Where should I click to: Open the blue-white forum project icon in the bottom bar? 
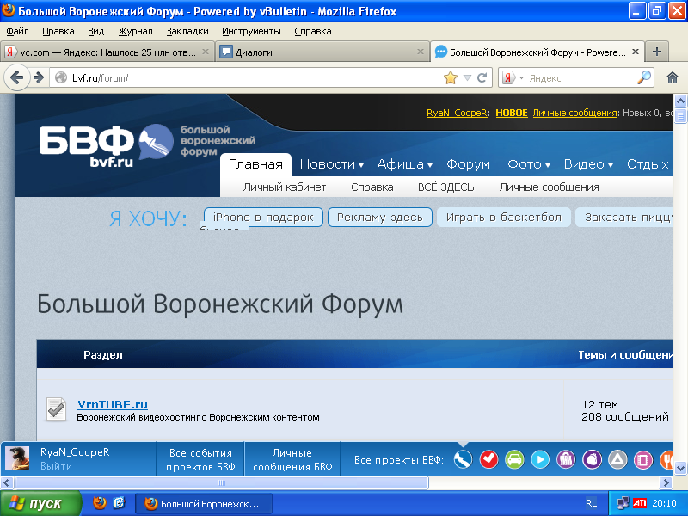point(463,459)
